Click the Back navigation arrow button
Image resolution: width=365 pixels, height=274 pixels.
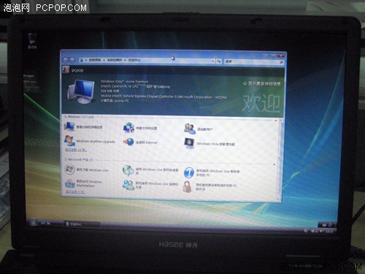coord(66,60)
